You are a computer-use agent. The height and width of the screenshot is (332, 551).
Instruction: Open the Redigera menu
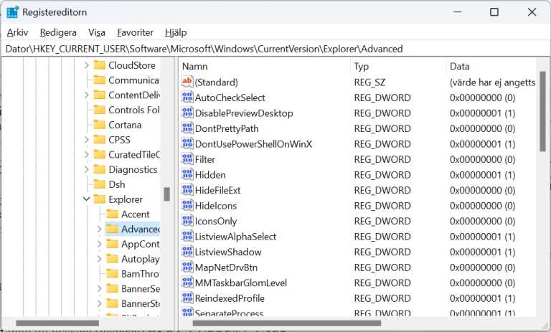pyautogui.click(x=57, y=32)
